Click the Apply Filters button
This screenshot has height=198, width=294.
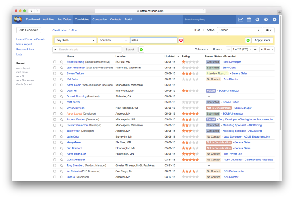click(x=262, y=40)
